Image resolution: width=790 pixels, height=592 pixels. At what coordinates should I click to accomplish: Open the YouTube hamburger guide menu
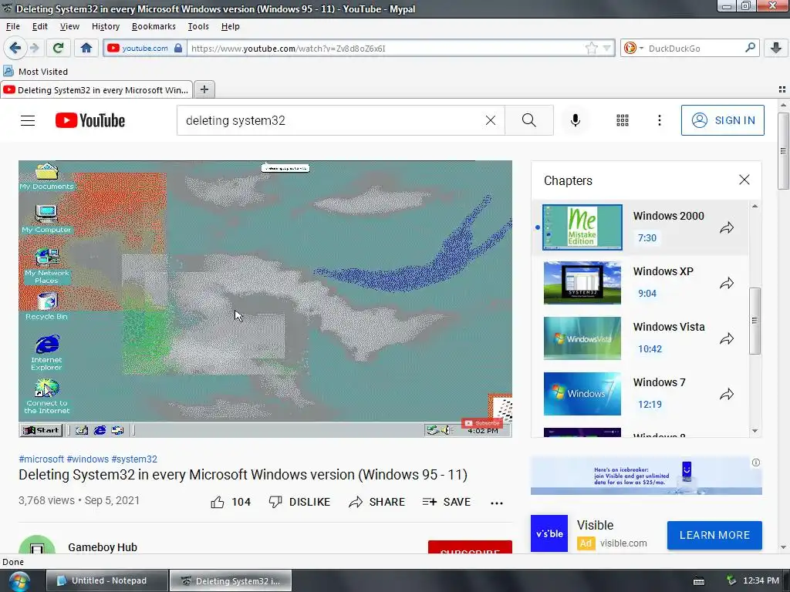click(x=28, y=120)
